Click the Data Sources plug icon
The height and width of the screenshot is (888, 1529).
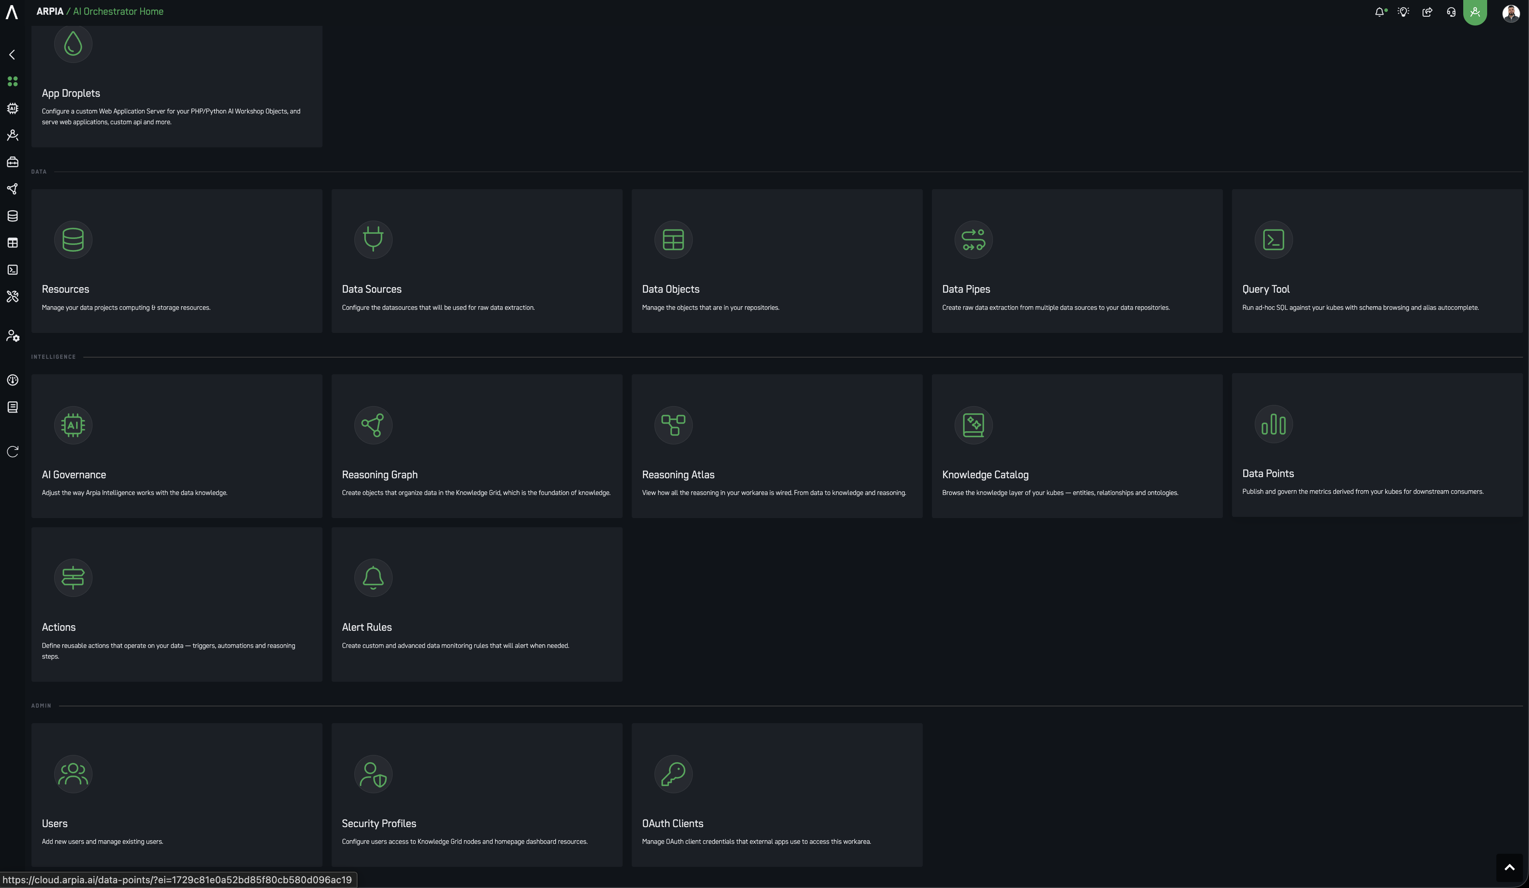coord(373,239)
